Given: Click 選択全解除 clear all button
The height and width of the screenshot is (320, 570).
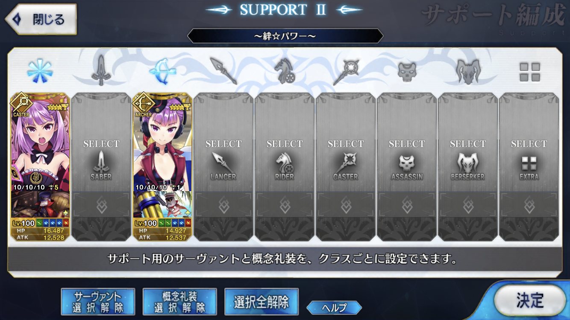Looking at the screenshot, I should 261,301.
